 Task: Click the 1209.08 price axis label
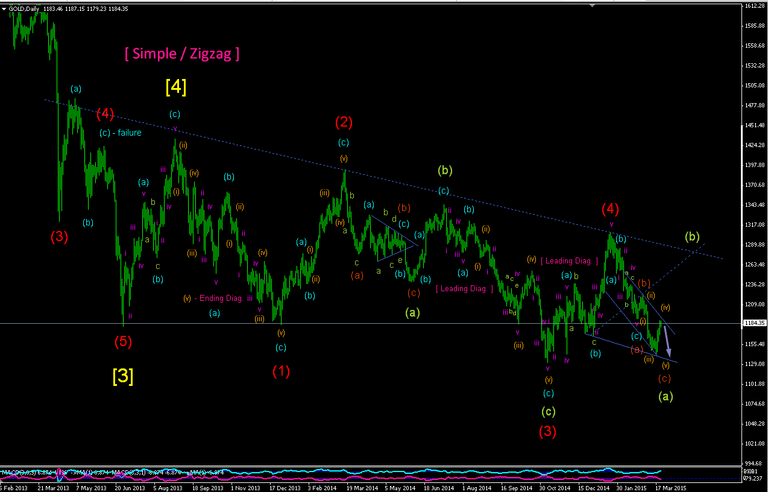pyautogui.click(x=754, y=304)
